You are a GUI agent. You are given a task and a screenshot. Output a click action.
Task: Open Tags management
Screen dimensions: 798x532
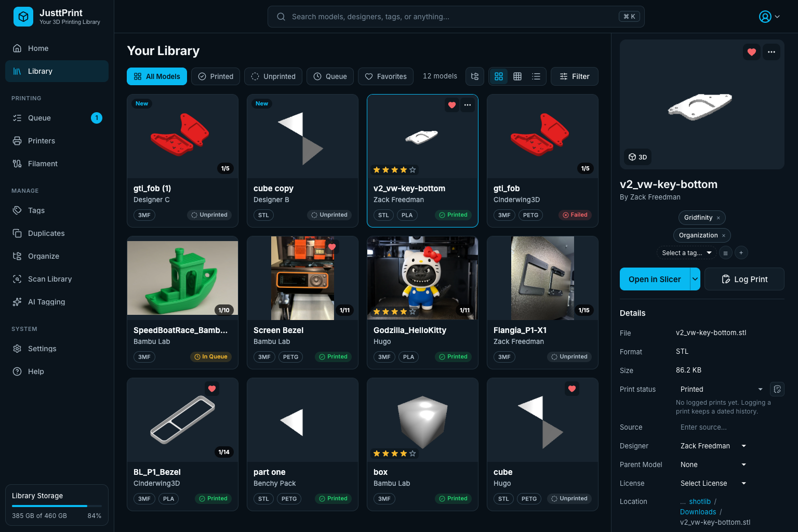coord(57,210)
